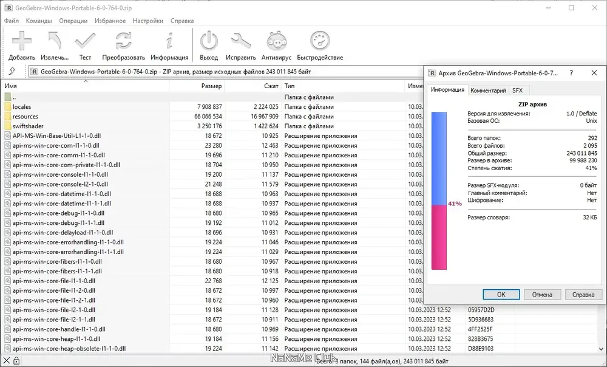Select the api-ms-win-core-heap-obsolete-l1-1-0.dll file
Image resolution: width=607 pixels, height=367 pixels.
(69, 348)
